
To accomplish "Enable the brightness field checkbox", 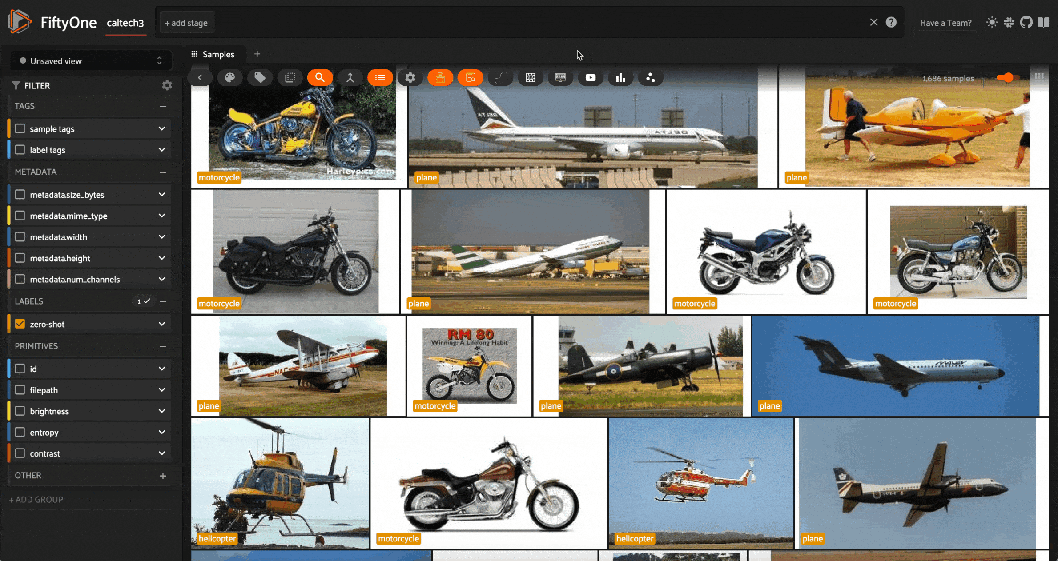I will click(20, 411).
